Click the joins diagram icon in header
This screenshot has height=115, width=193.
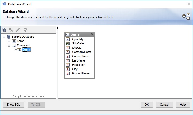point(186,17)
